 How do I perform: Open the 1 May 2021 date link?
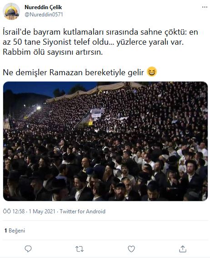point(42,211)
